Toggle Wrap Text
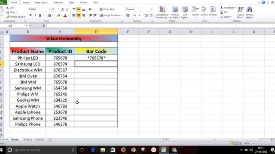Screen dimensions: 275x154 (107, 9)
